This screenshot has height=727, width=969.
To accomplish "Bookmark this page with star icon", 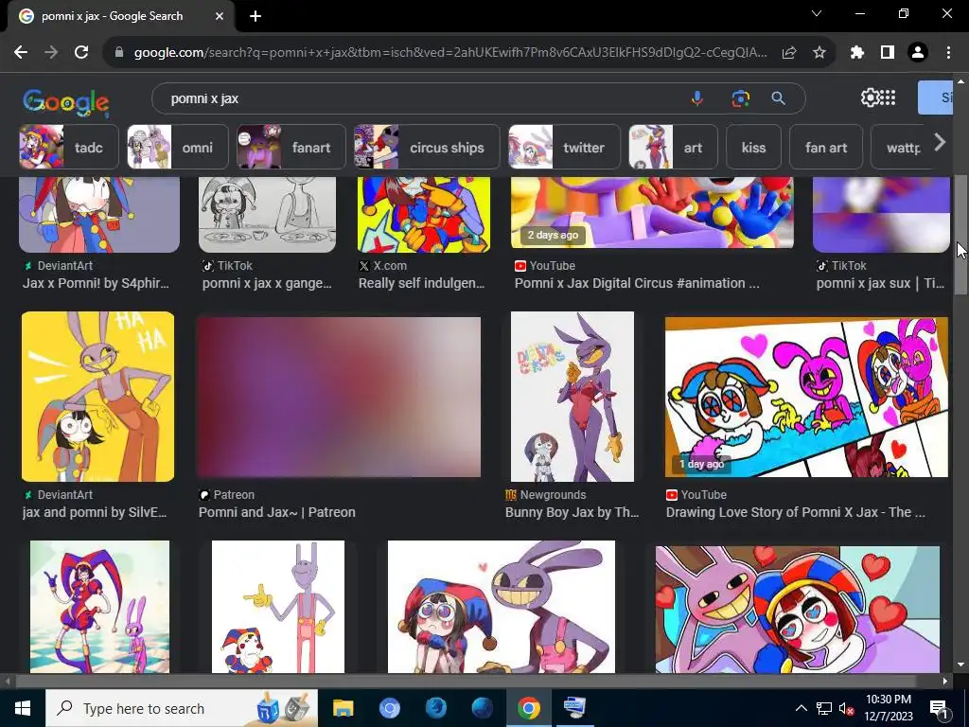I will 819,53.
